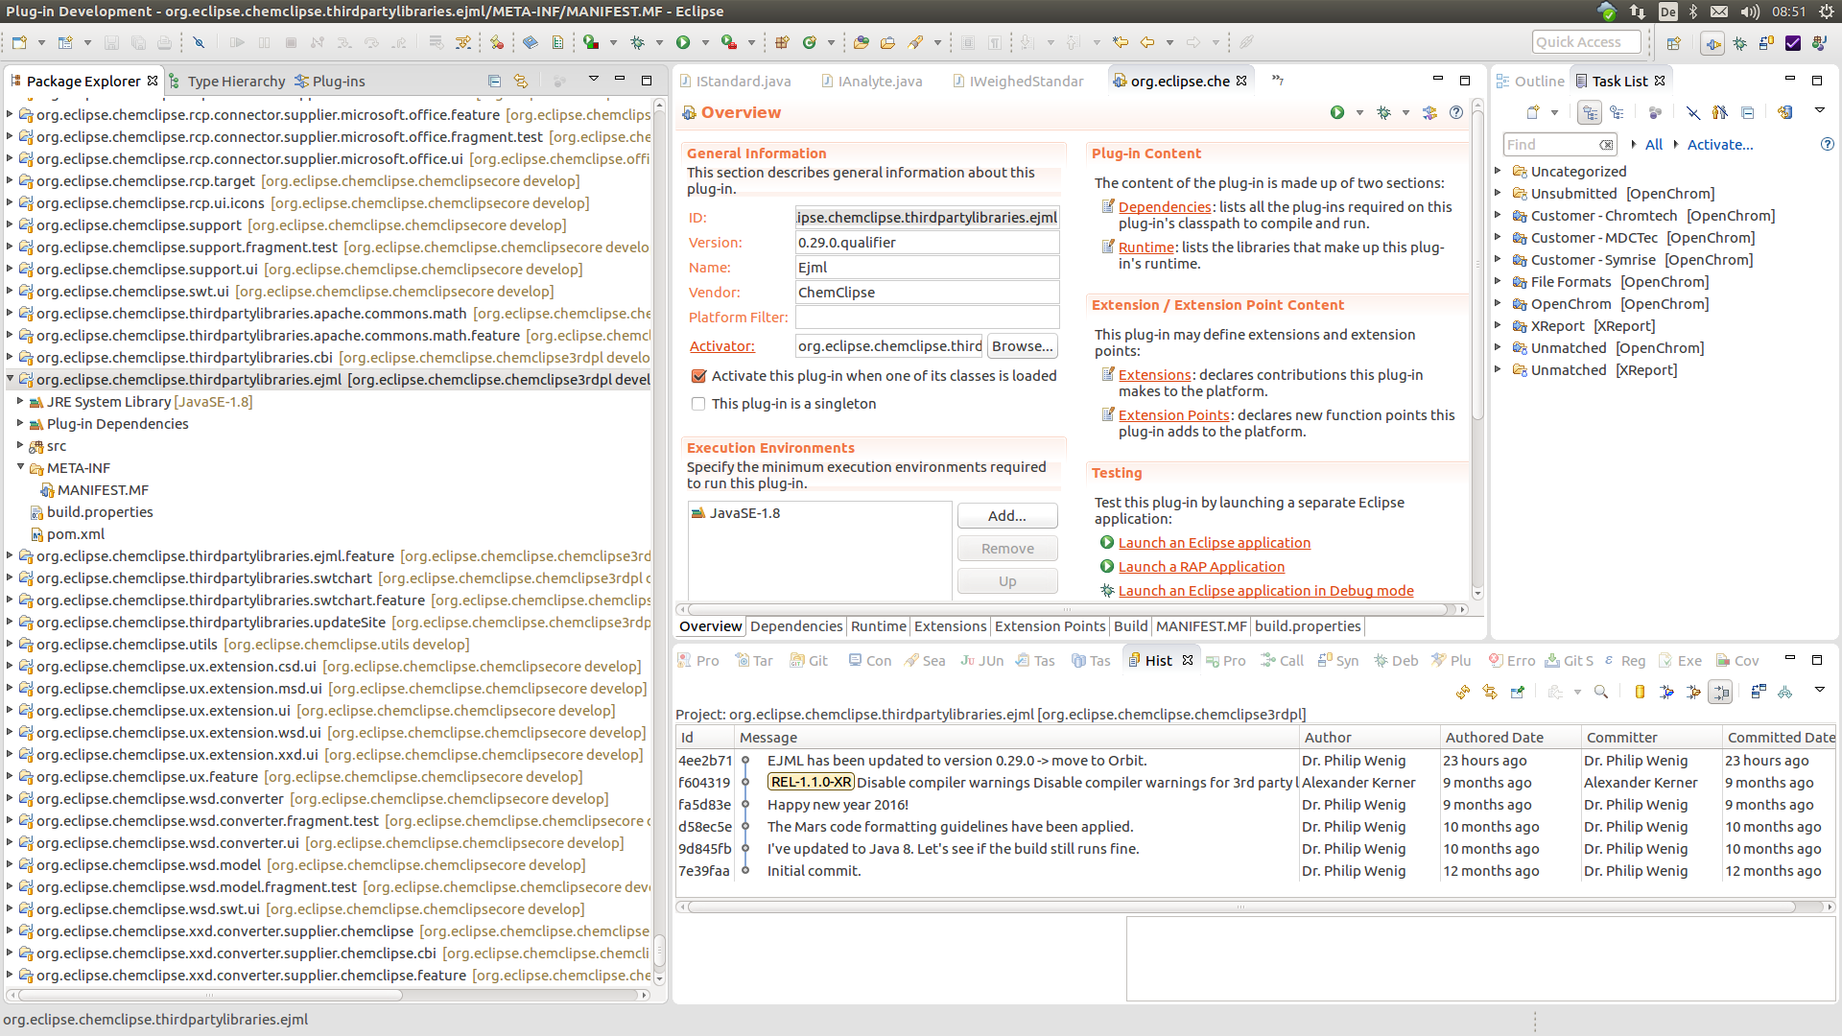Click Activate... link in Task List
Screen dimensions: 1842x1036
click(x=1720, y=145)
